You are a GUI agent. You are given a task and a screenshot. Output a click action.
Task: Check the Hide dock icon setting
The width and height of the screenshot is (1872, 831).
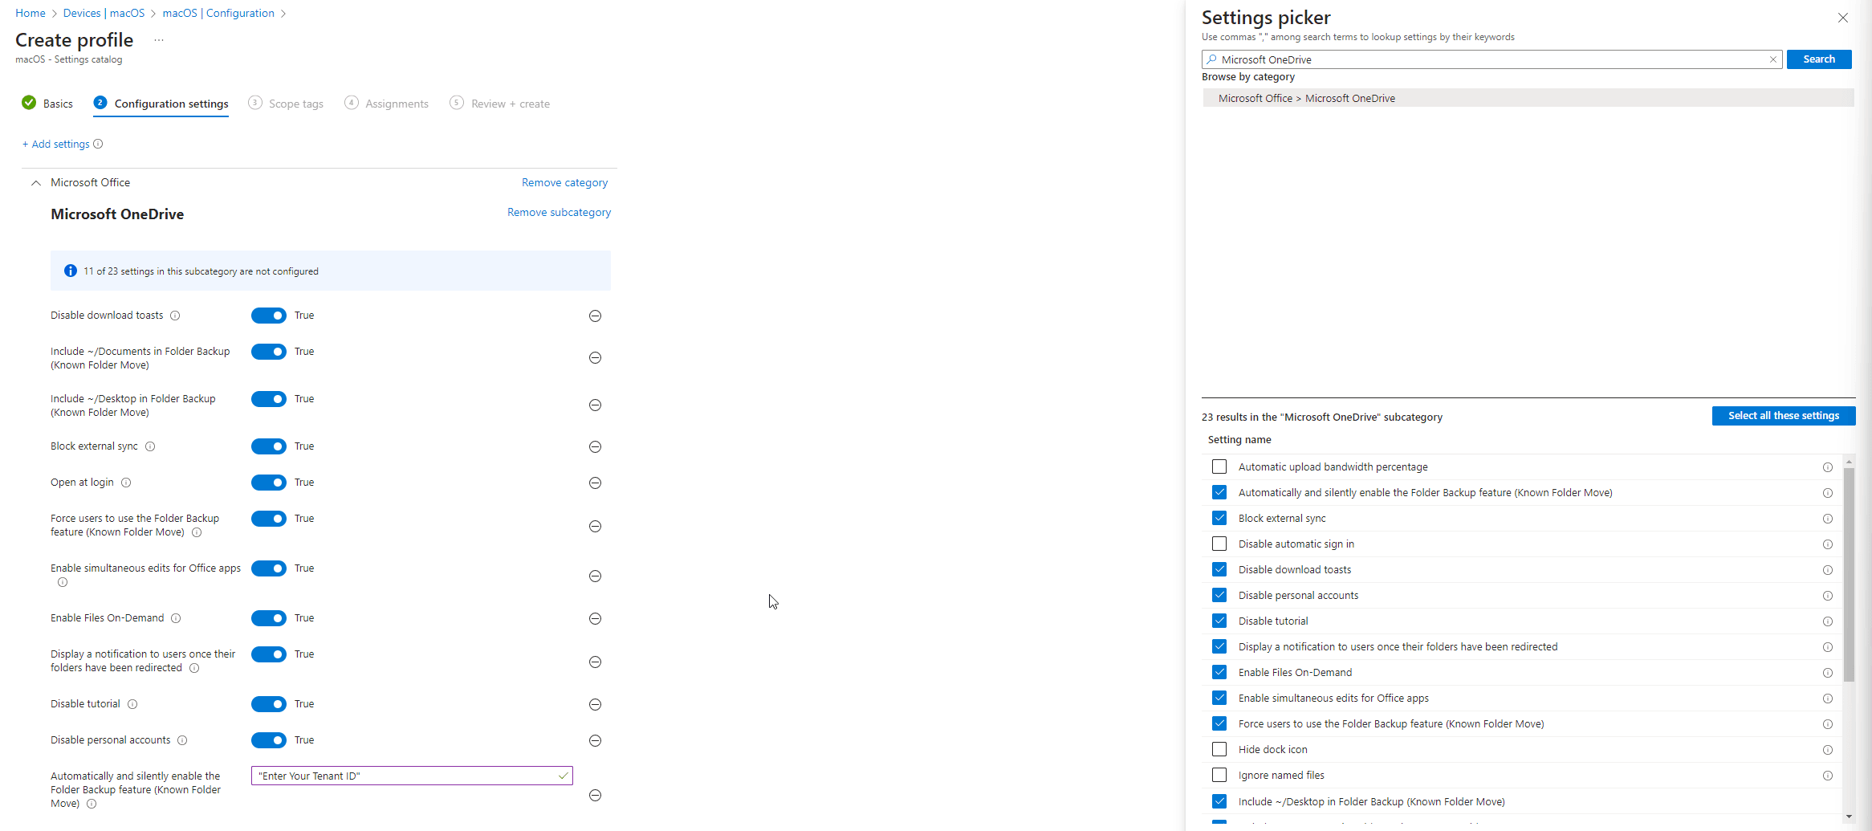[1219, 749]
